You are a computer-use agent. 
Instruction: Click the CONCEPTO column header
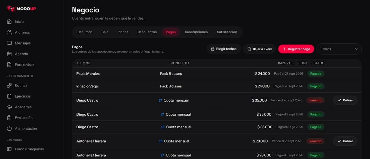coord(180,63)
